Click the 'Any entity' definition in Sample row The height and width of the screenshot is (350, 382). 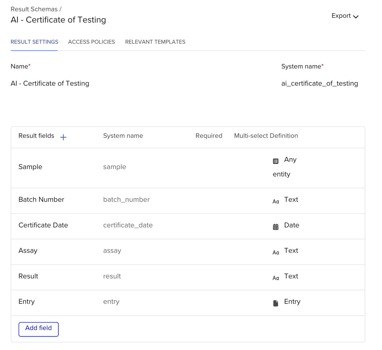click(285, 167)
